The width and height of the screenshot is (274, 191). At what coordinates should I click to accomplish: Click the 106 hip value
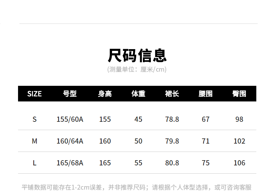click(x=239, y=163)
